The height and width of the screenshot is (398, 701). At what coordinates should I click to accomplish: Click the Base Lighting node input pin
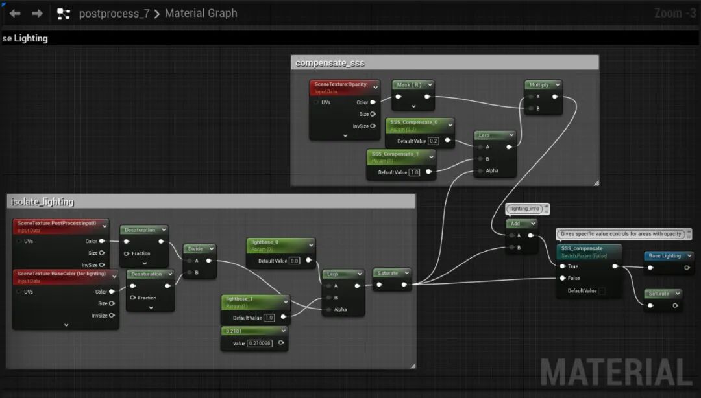click(x=650, y=268)
